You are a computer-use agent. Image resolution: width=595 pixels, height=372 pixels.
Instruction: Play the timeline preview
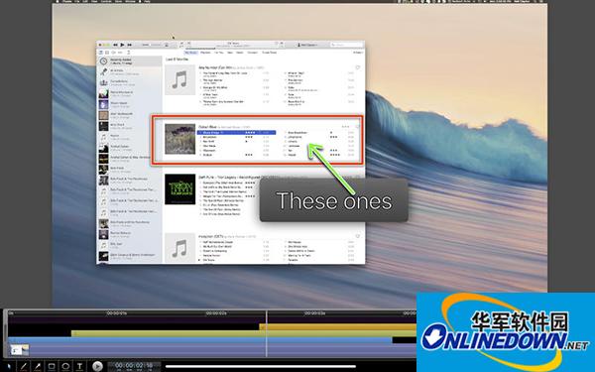[97, 366]
